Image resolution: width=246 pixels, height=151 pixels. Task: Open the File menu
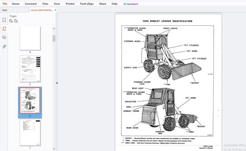pyautogui.click(x=5, y=4)
